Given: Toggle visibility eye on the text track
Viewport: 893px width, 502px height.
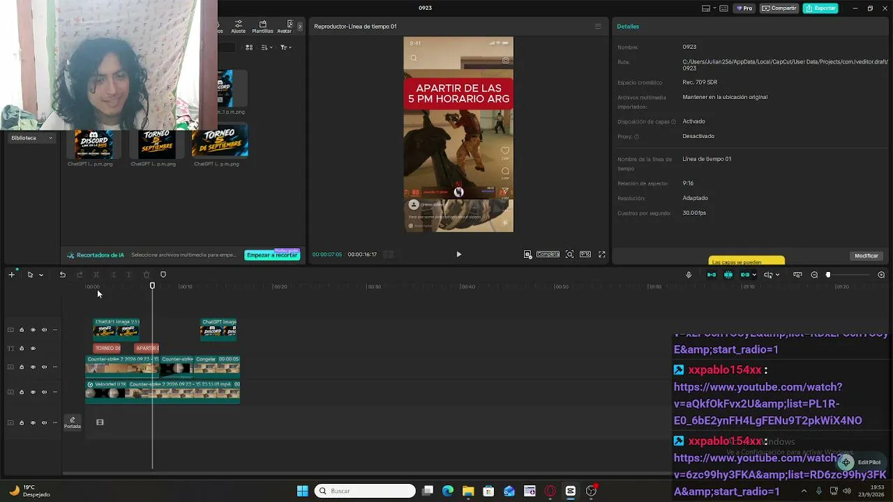Looking at the screenshot, I should point(33,348).
